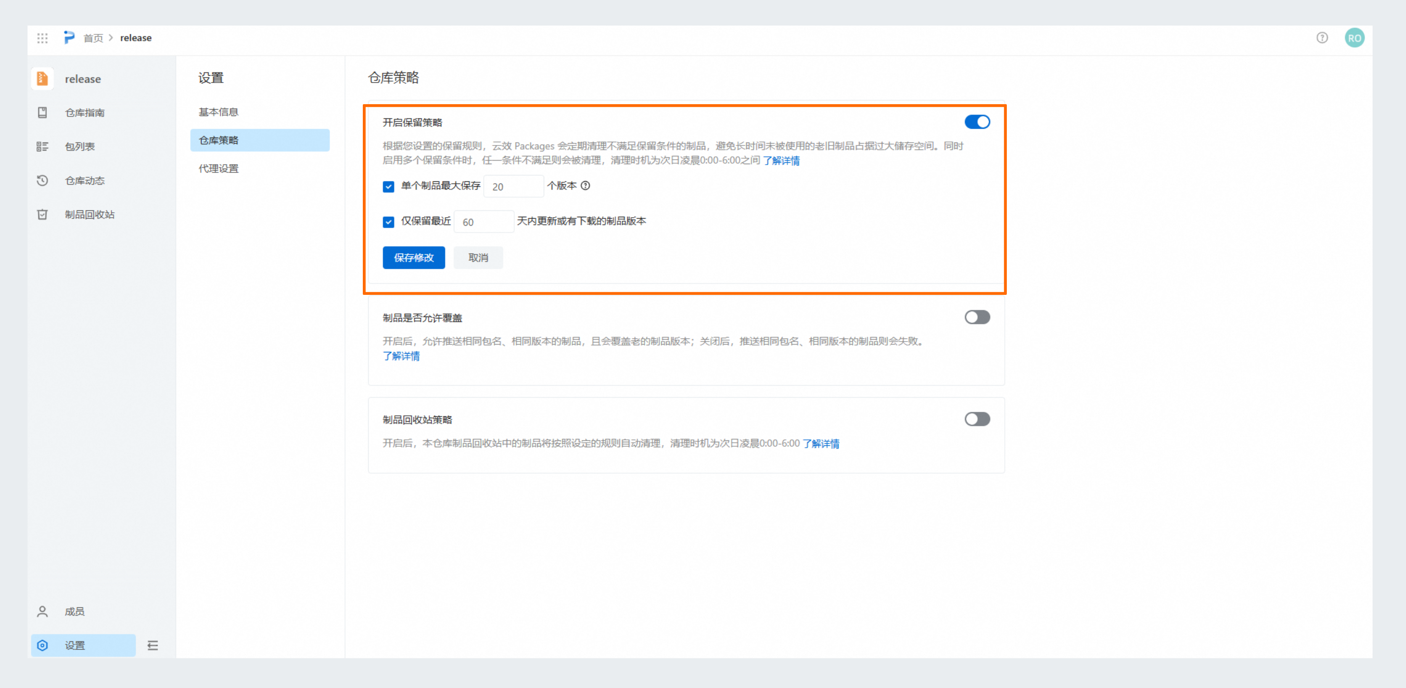Uncheck the 仅保留最近 checkbox
This screenshot has width=1406, height=688.
coord(388,222)
